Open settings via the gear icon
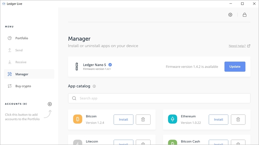The width and height of the screenshot is (259, 145). [x=230, y=15]
